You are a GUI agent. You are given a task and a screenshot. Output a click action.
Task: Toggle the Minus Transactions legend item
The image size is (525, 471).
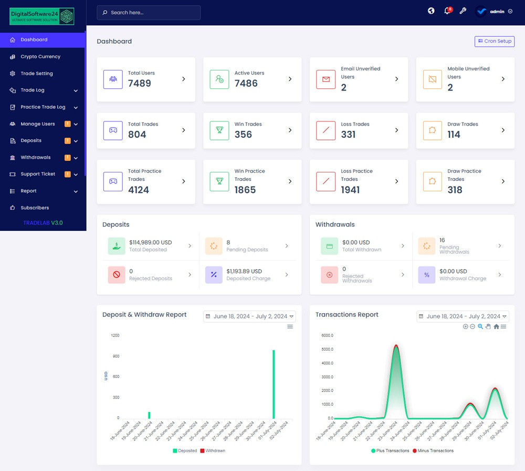(x=433, y=450)
